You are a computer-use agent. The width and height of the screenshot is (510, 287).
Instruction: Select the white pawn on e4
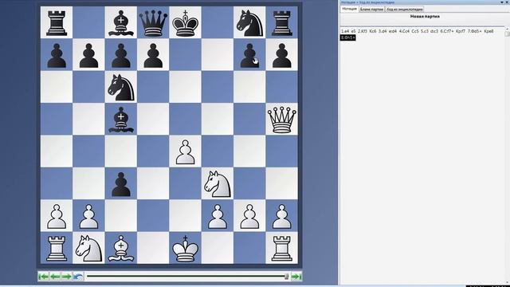185,152
